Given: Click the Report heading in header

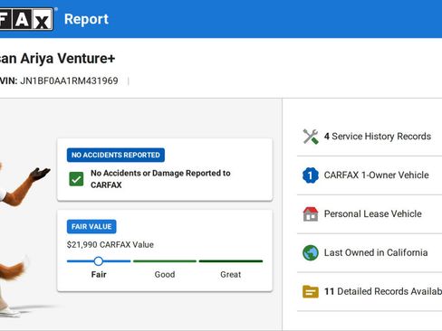Looking at the screenshot, I should tap(86, 19).
